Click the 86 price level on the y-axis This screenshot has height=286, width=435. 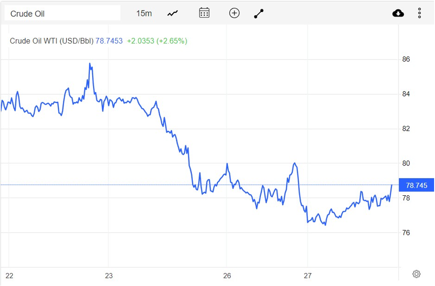pos(406,59)
